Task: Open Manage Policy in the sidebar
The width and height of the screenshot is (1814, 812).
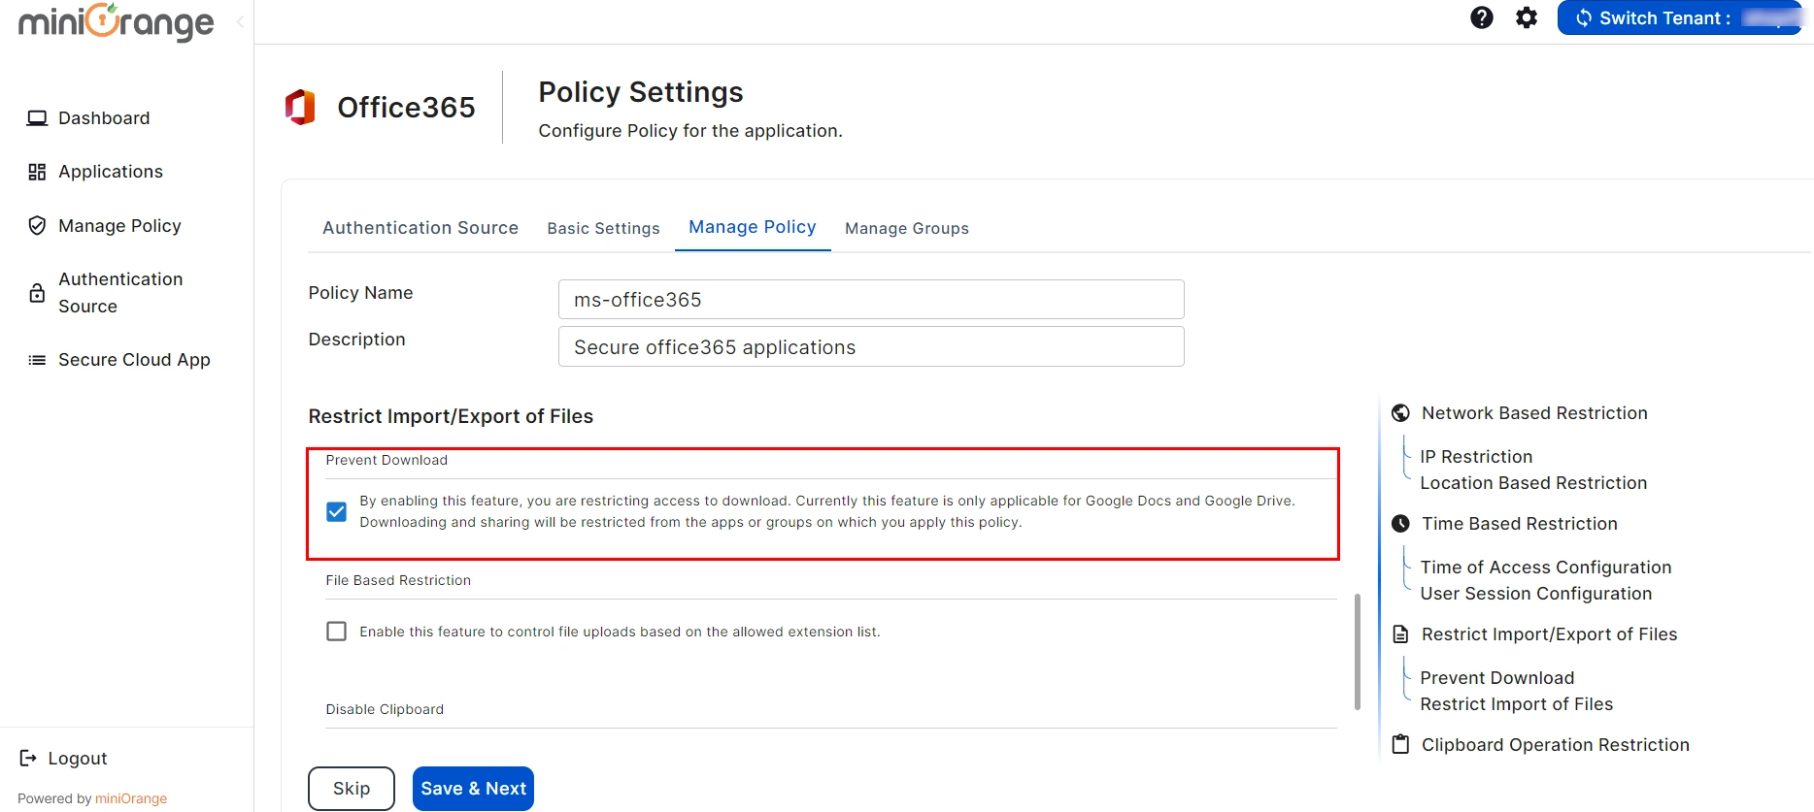Action: pyautogui.click(x=119, y=226)
